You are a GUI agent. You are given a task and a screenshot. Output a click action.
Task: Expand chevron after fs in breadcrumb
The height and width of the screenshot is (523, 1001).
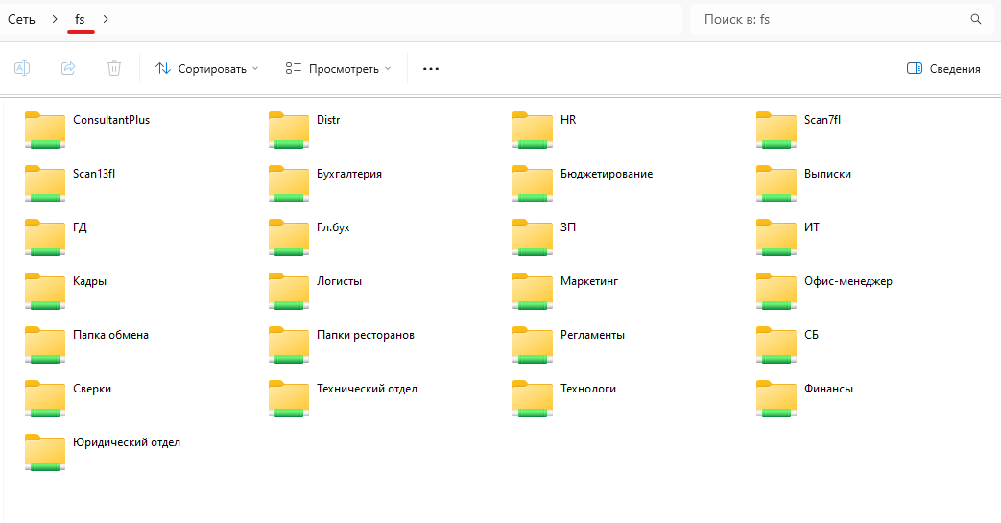tap(106, 19)
